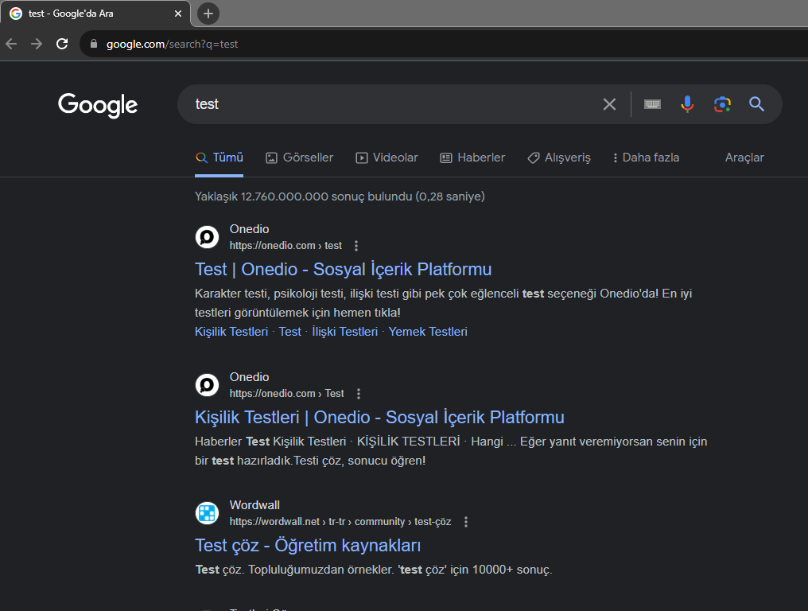Switch to the Görseller tab

pyautogui.click(x=299, y=158)
